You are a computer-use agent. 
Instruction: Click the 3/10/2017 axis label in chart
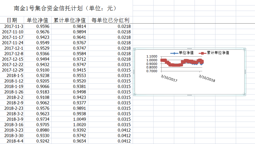click(169, 78)
